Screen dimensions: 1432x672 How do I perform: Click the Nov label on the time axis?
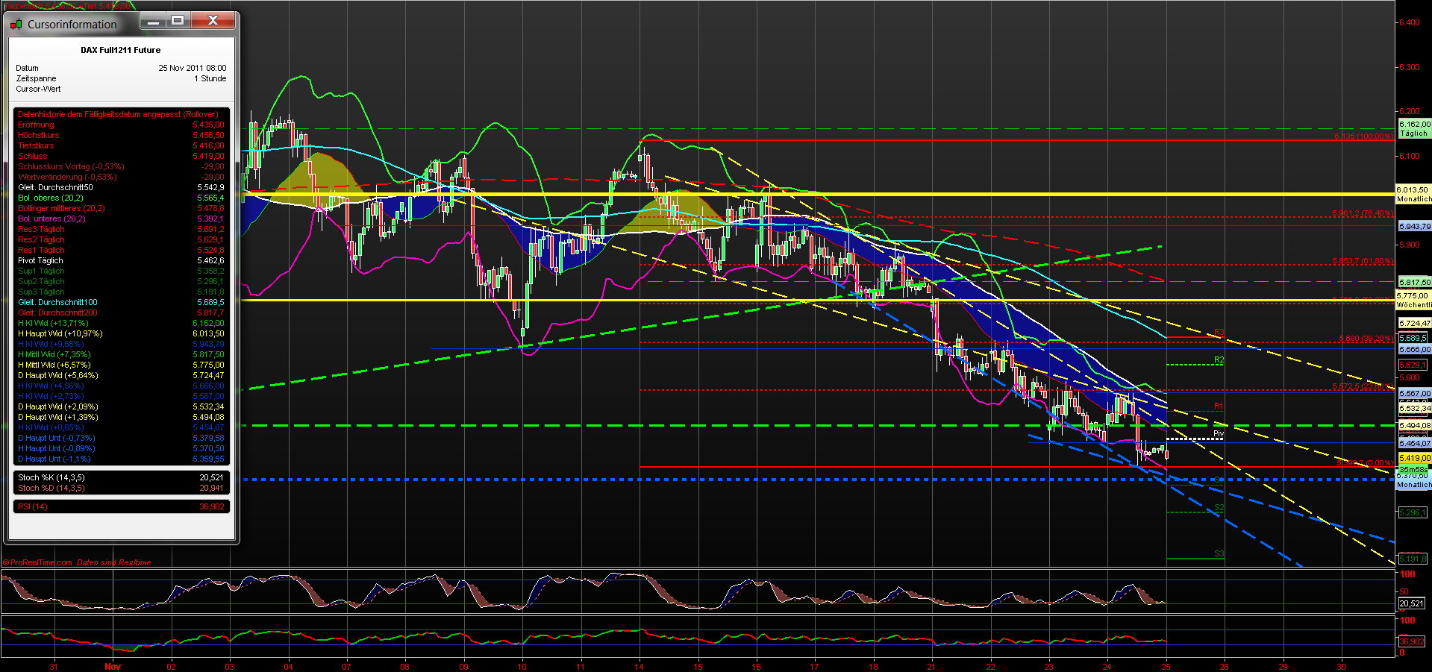click(113, 667)
